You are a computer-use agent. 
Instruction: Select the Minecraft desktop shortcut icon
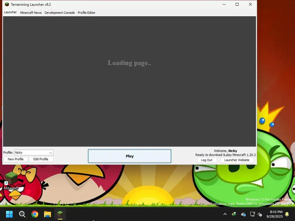(x=11, y=181)
